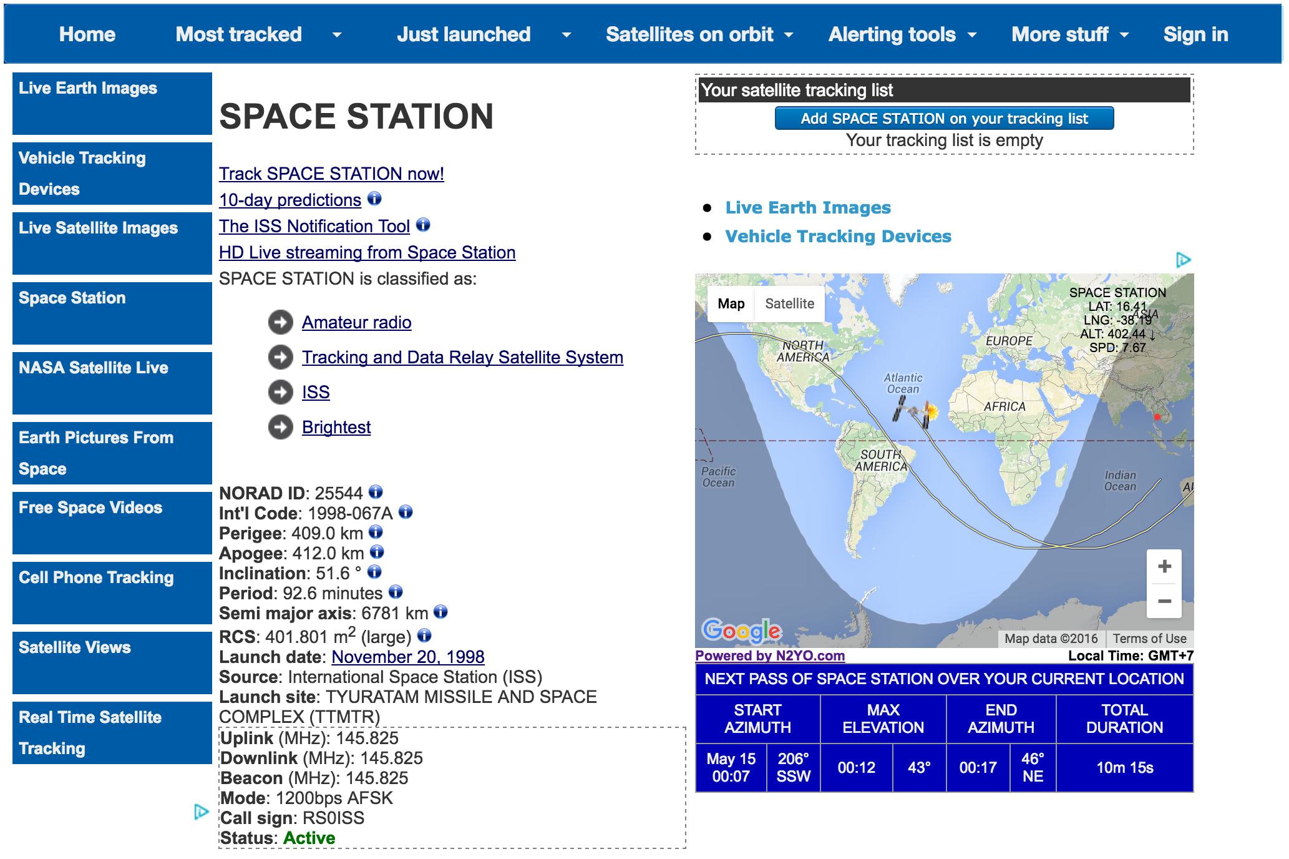
Task: Open 10-day predictions link
Action: (290, 200)
